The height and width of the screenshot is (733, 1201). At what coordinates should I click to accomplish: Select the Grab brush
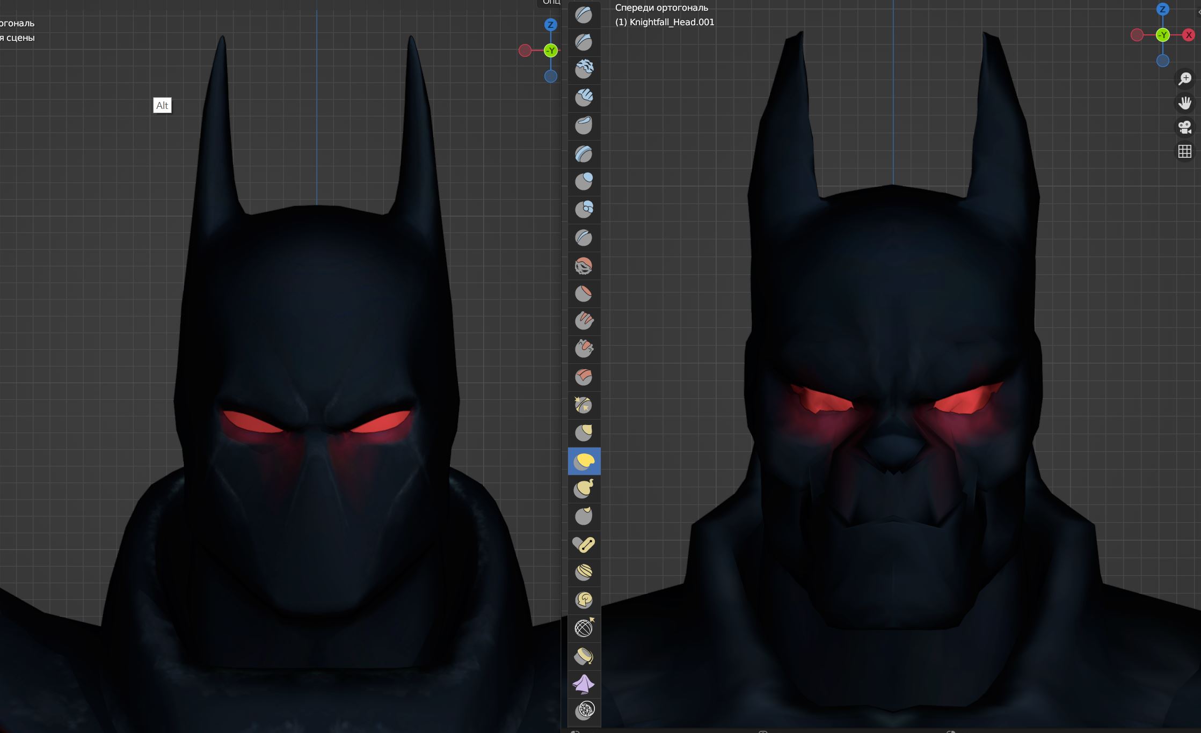584,433
